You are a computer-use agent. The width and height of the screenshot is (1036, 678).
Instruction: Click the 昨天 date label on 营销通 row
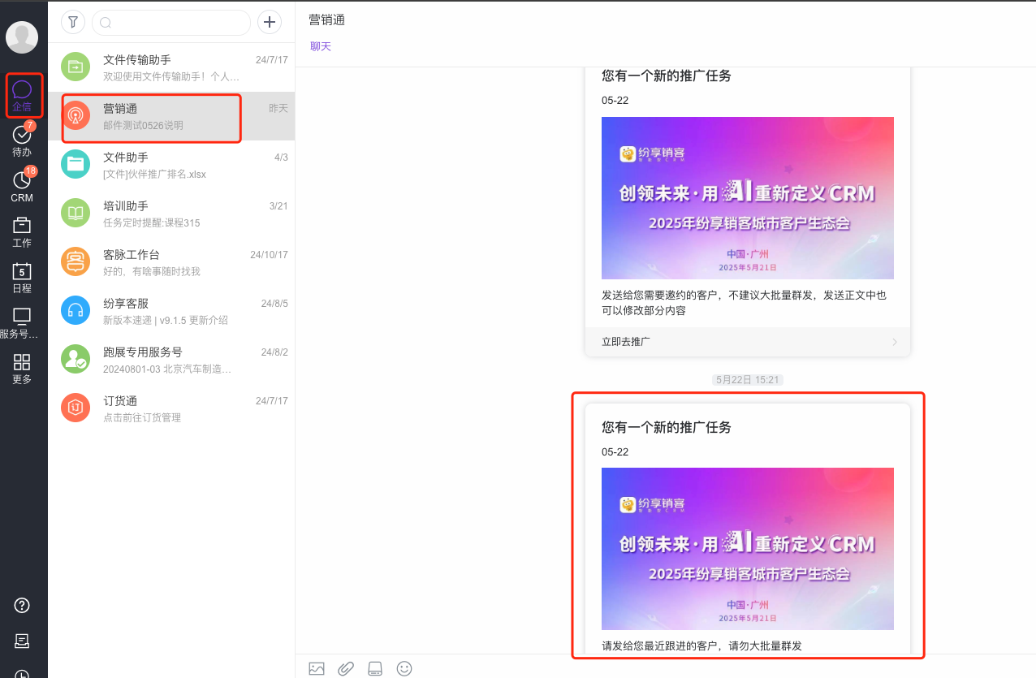pyautogui.click(x=278, y=109)
